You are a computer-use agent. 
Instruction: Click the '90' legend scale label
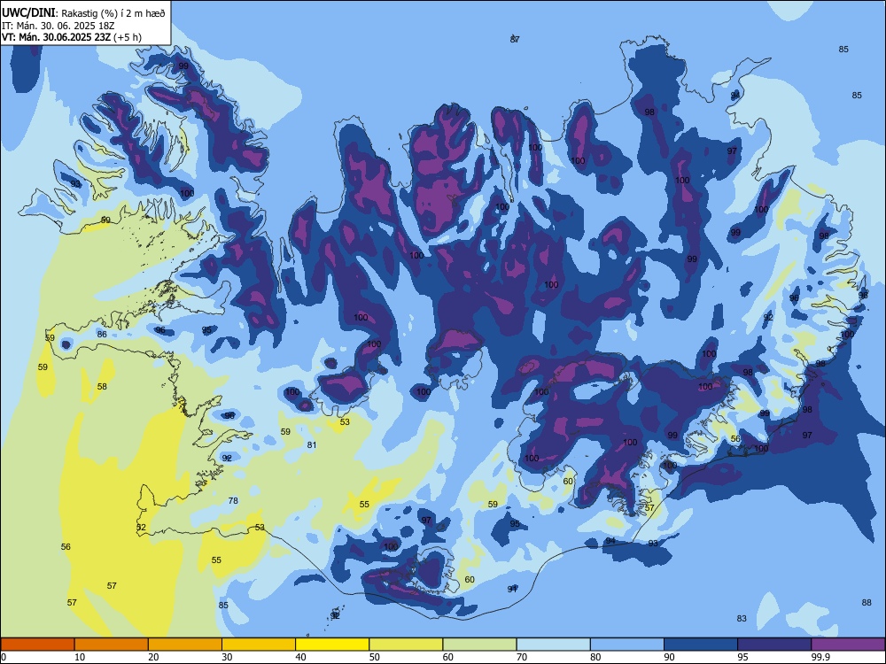669,657
